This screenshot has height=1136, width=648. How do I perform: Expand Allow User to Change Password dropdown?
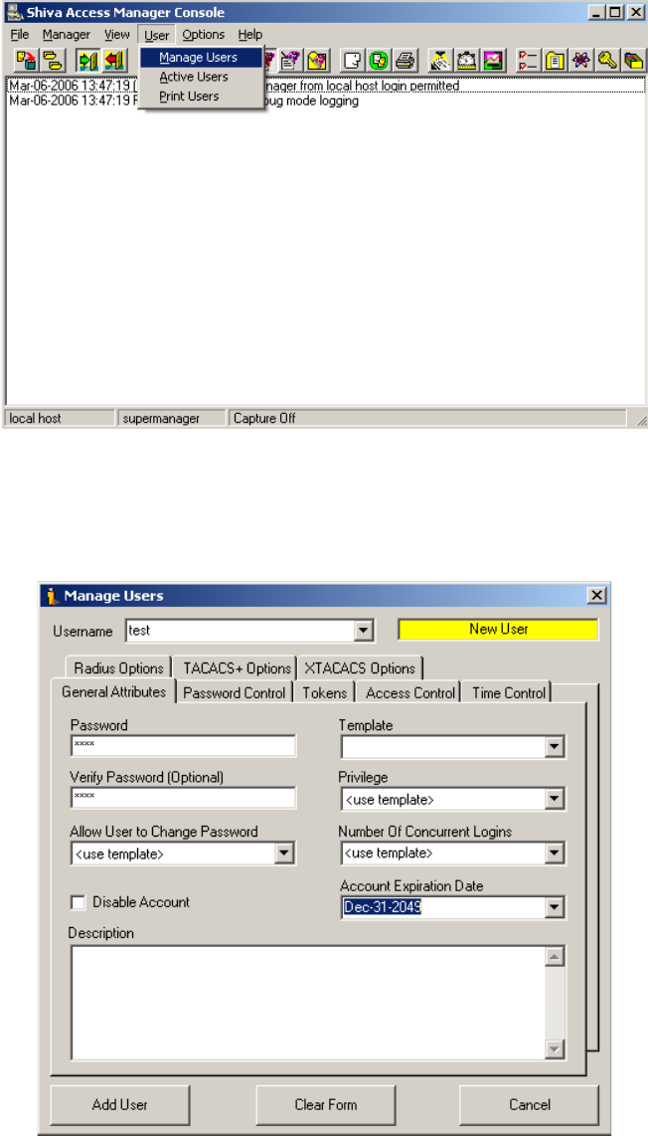pos(284,853)
